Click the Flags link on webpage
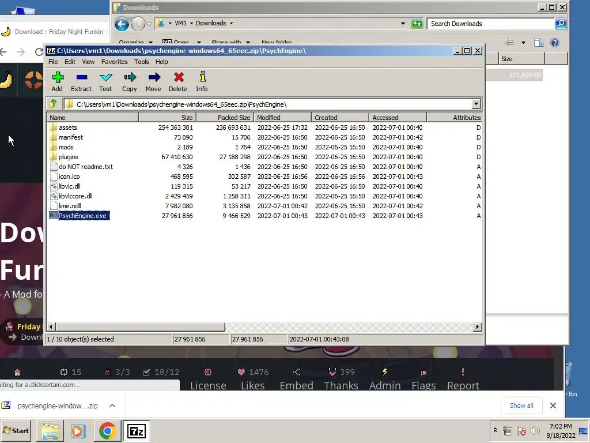This screenshot has height=443, width=590. click(423, 379)
